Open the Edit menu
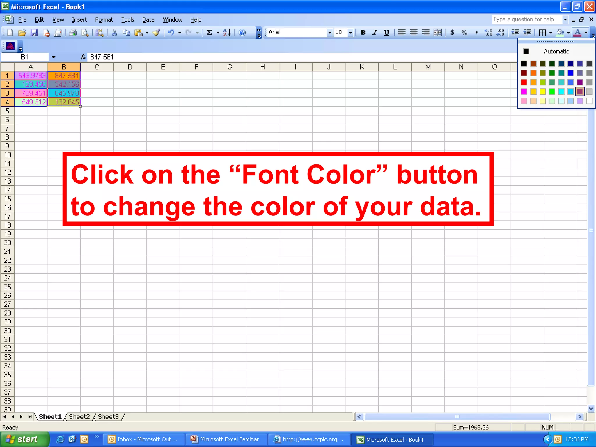 click(x=39, y=20)
